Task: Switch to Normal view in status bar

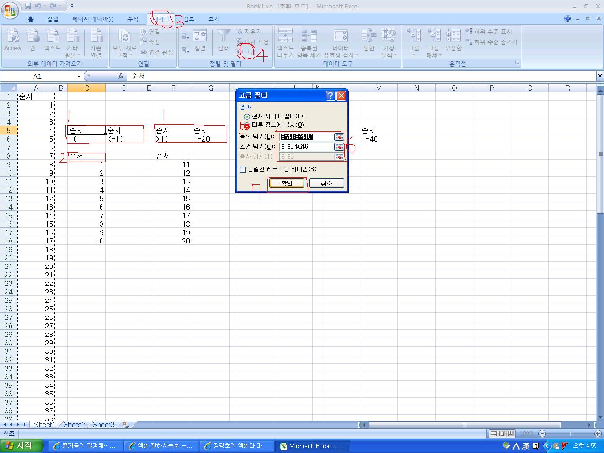Action: click(x=494, y=434)
